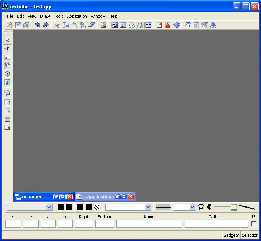261x241 pixels.
Task: Expand the combo box beside pattern swatch
Action: coord(148,207)
